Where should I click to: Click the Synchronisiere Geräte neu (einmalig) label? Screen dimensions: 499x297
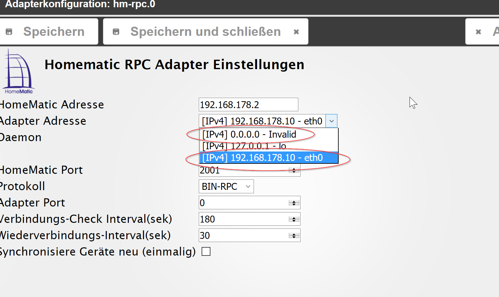[x=98, y=252]
